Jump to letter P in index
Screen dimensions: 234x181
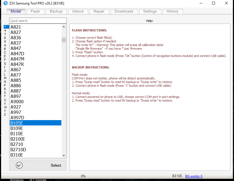pyautogui.click(x=5, y=85)
